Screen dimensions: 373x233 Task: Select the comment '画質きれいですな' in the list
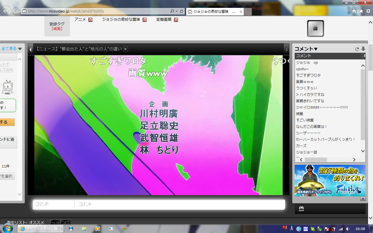pyautogui.click(x=328, y=101)
